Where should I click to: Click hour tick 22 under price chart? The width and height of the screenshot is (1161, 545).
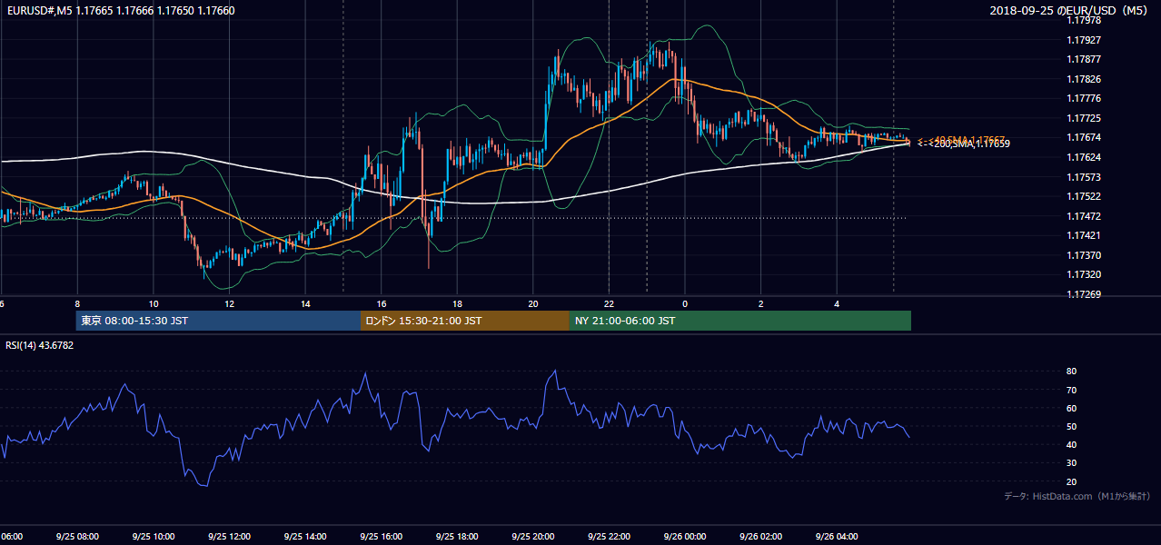(609, 303)
